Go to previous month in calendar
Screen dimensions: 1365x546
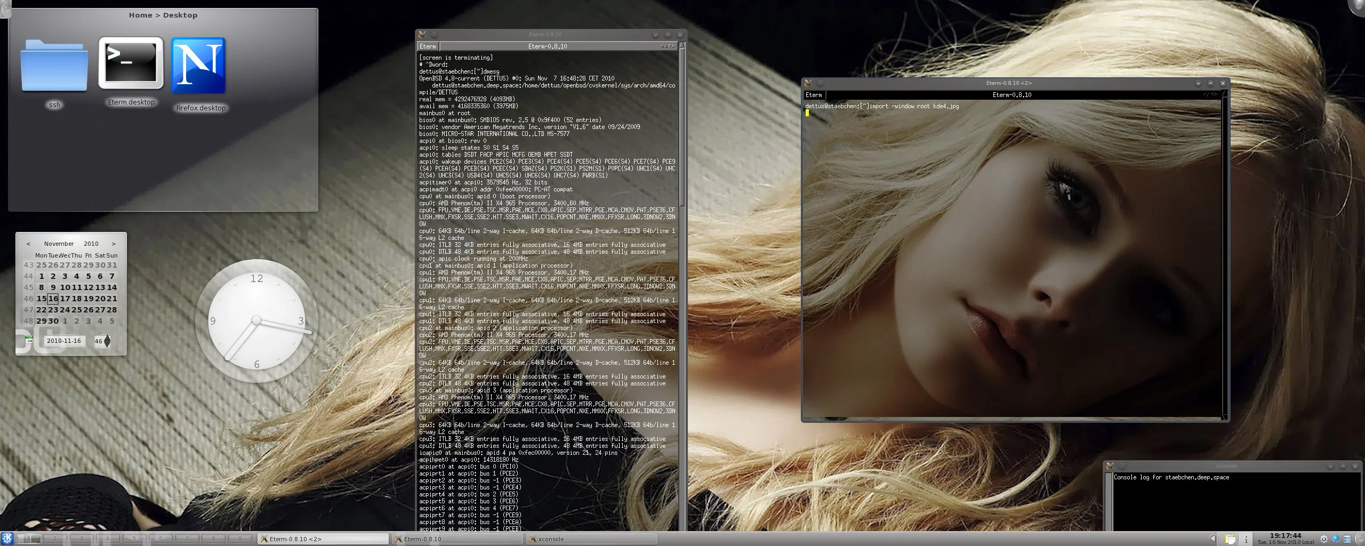coord(28,244)
